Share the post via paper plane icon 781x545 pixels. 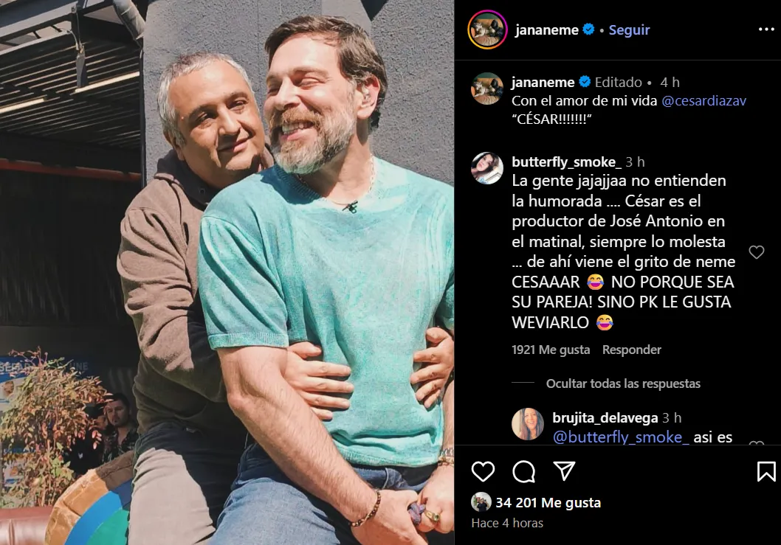(x=564, y=471)
